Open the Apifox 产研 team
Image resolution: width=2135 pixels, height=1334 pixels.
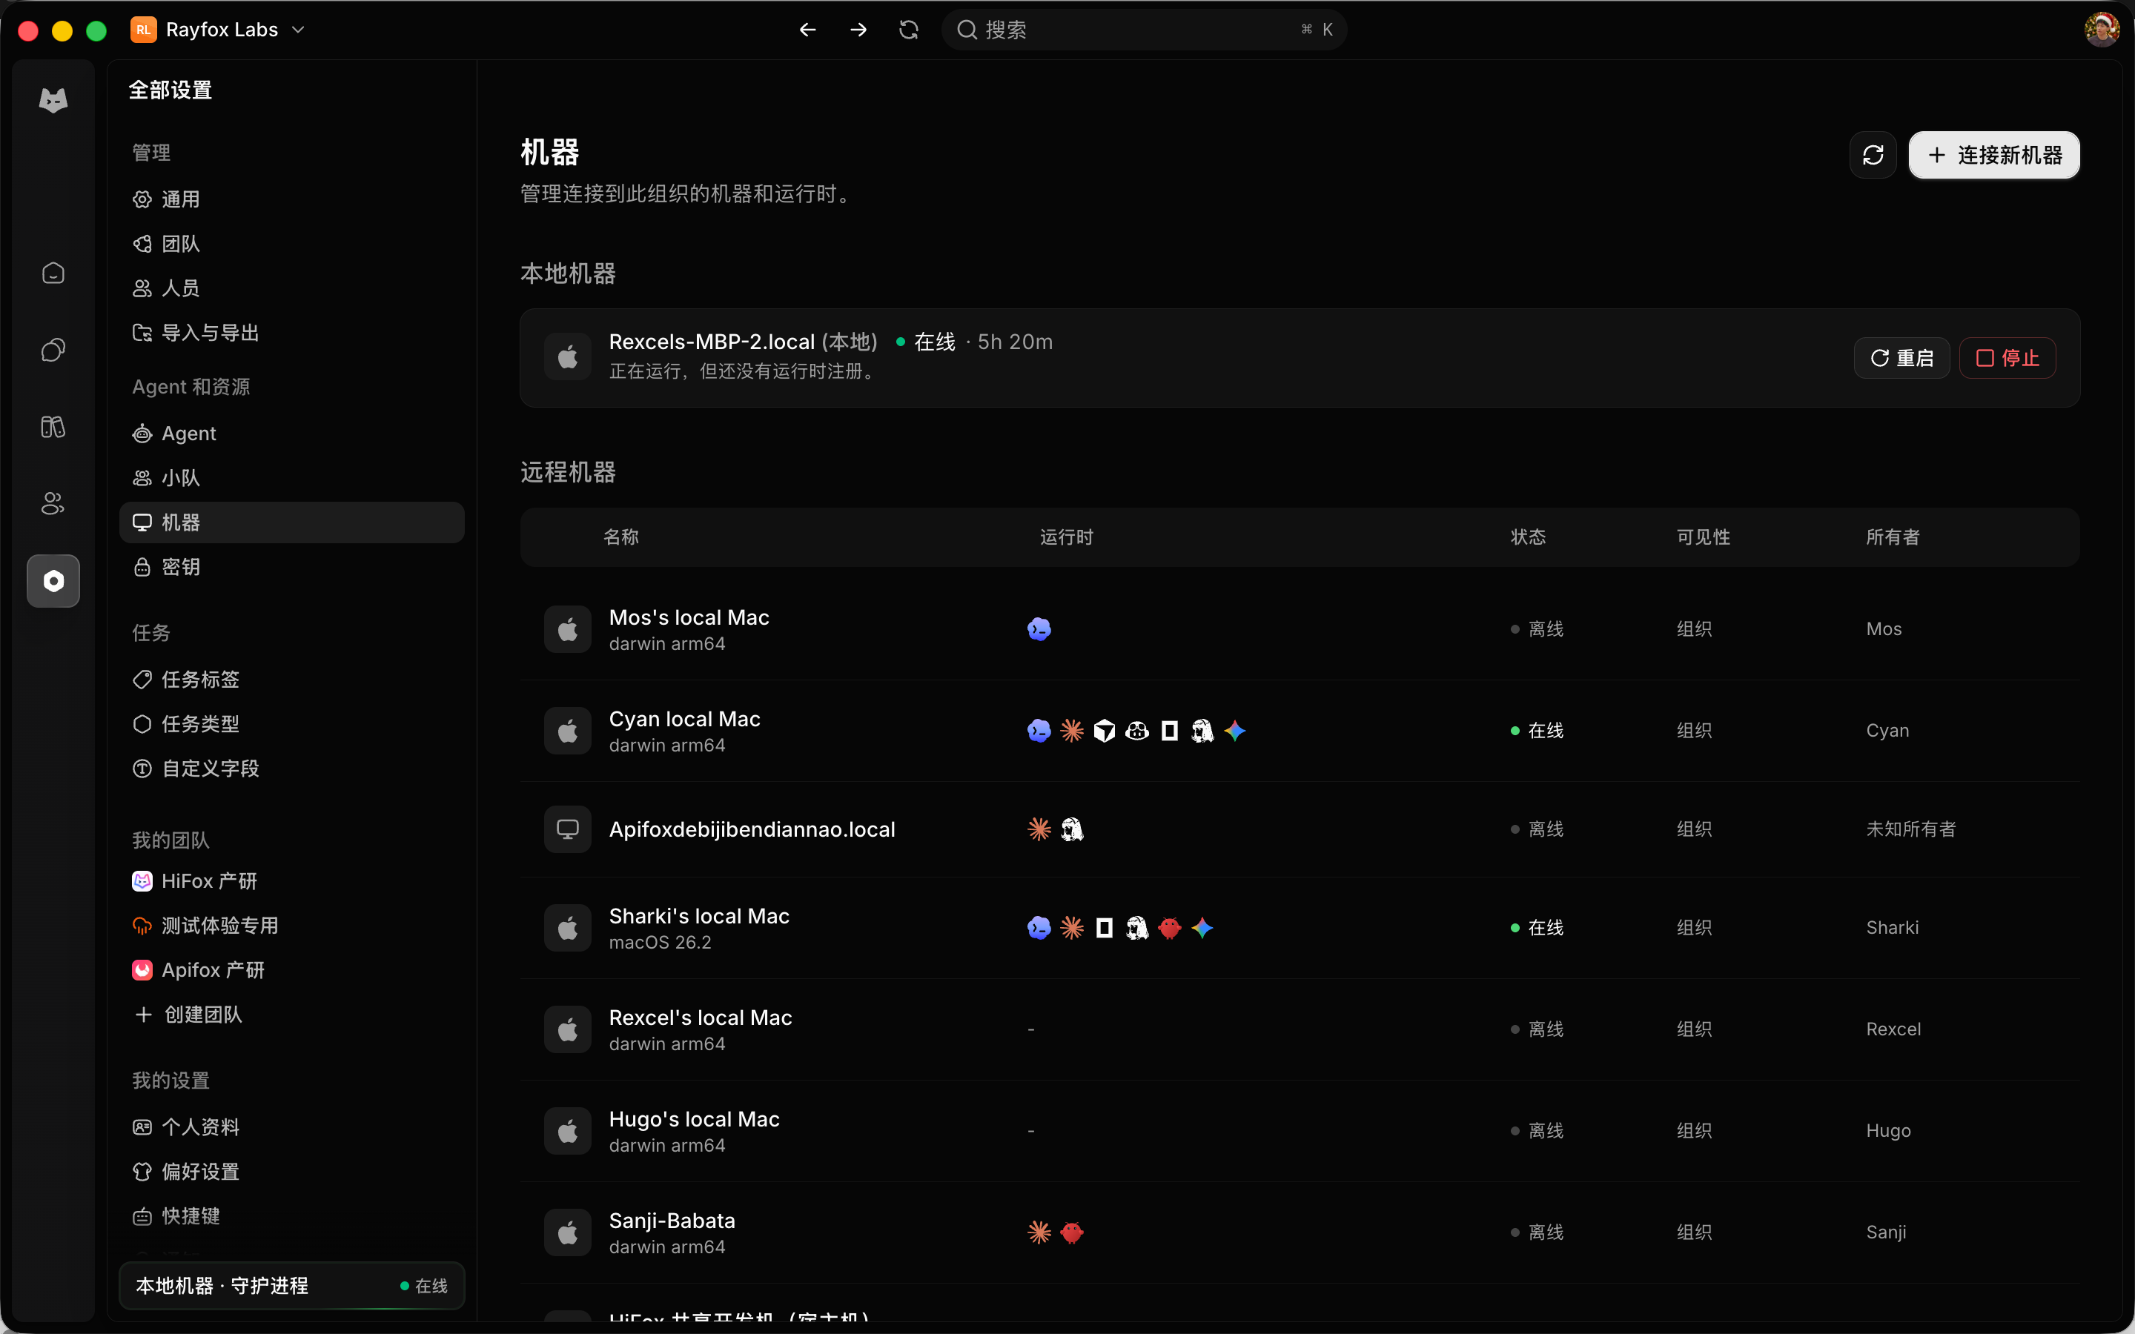coord(291,971)
